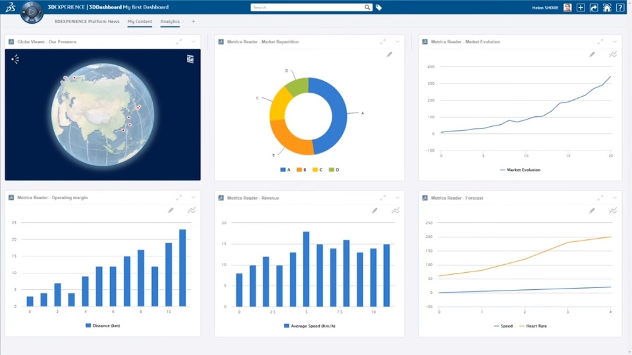Screen dimensions: 632x355
Task: Open the help question mark icon
Action: (620, 7)
